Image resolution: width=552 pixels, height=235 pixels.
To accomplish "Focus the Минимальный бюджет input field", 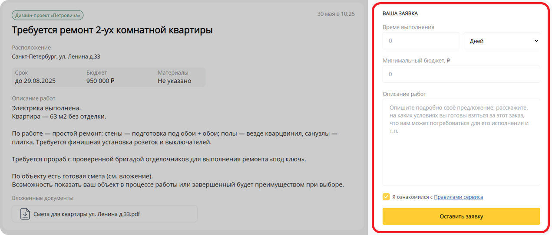I will point(461,74).
